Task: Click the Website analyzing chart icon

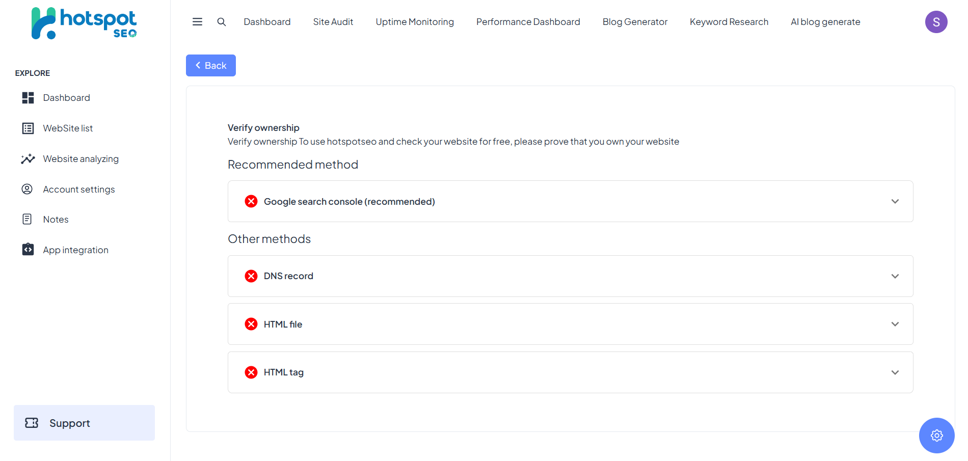Action: (x=28, y=159)
